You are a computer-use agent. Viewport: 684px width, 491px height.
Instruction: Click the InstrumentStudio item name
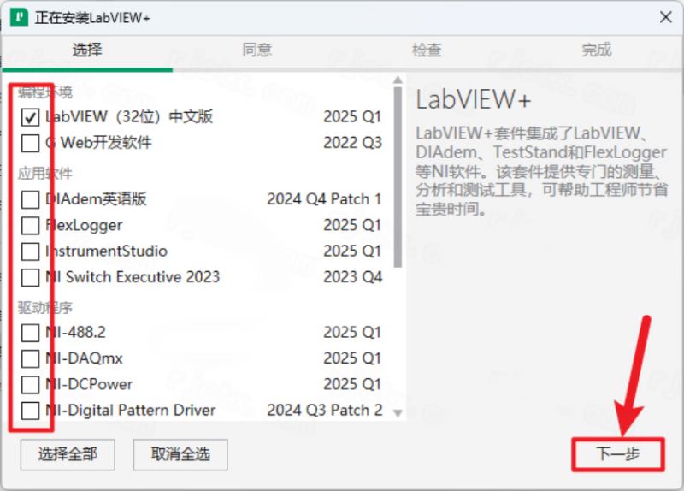tap(106, 251)
